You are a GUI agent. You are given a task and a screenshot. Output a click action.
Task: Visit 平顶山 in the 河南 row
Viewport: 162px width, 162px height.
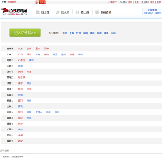coord(39,112)
